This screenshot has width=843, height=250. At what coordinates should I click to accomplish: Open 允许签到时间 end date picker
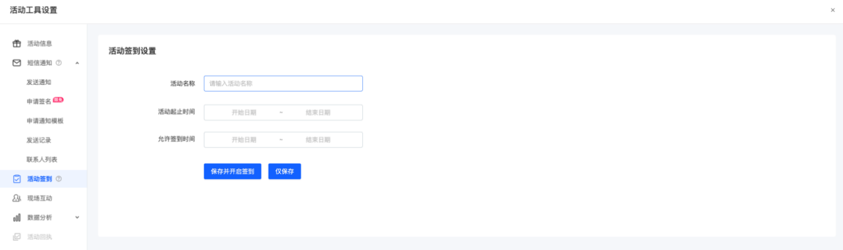coord(318,139)
